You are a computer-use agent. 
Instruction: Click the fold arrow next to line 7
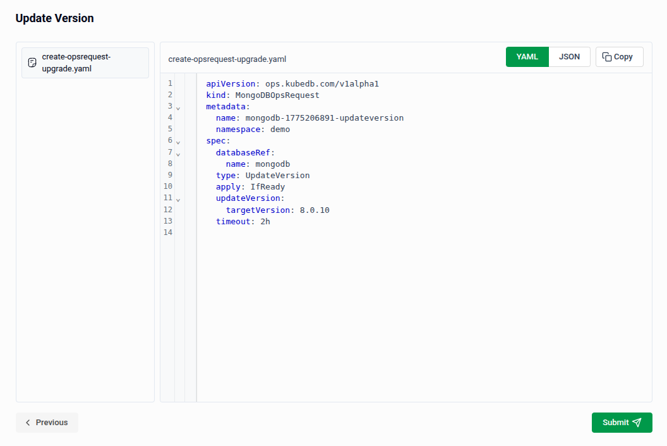click(x=177, y=154)
